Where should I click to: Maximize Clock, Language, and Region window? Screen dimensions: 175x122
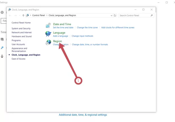point(143,10)
